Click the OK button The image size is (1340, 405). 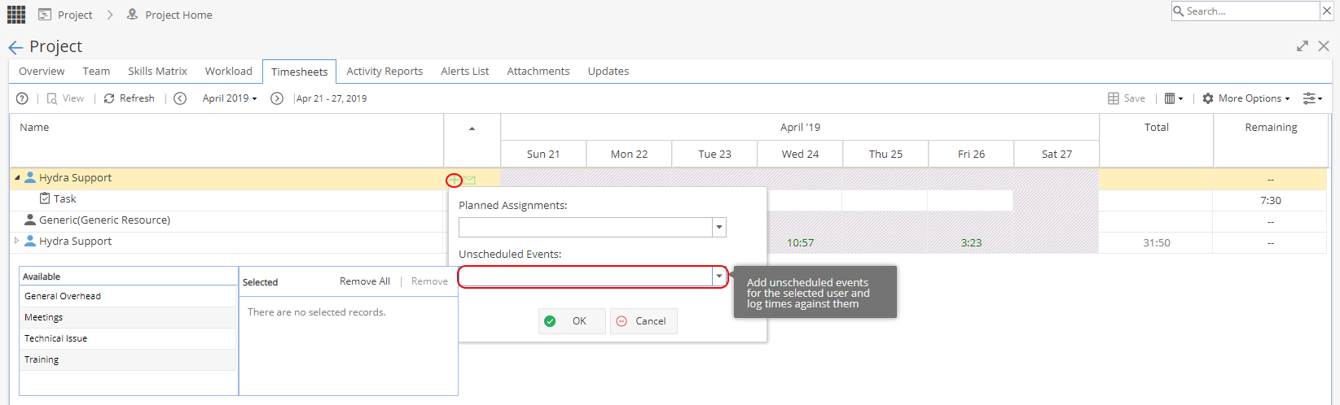click(x=572, y=321)
